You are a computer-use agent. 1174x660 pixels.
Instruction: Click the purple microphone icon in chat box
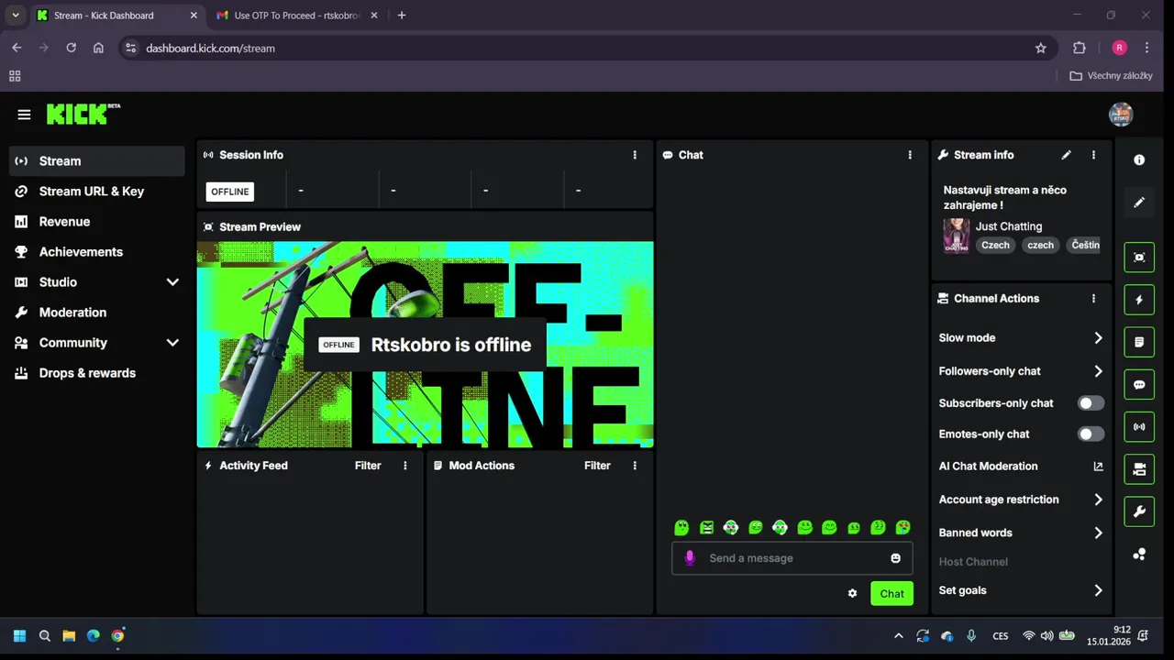(x=690, y=557)
